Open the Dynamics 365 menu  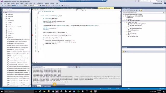click(40, 3)
